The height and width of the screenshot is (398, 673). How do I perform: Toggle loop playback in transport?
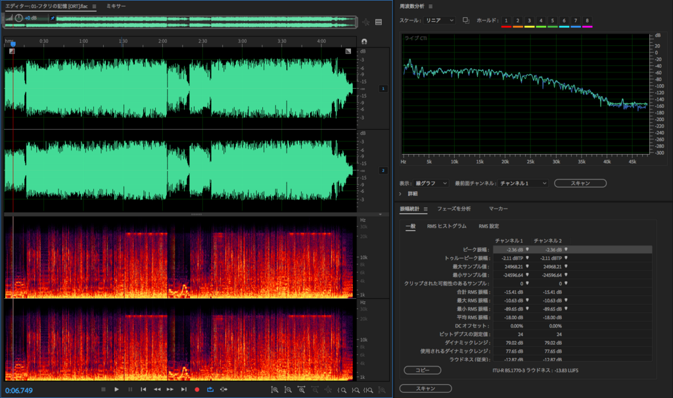tap(210, 389)
